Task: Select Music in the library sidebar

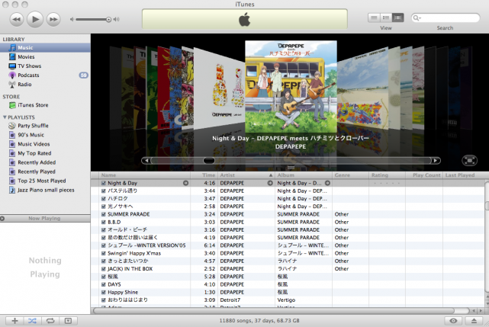Action: [45, 48]
